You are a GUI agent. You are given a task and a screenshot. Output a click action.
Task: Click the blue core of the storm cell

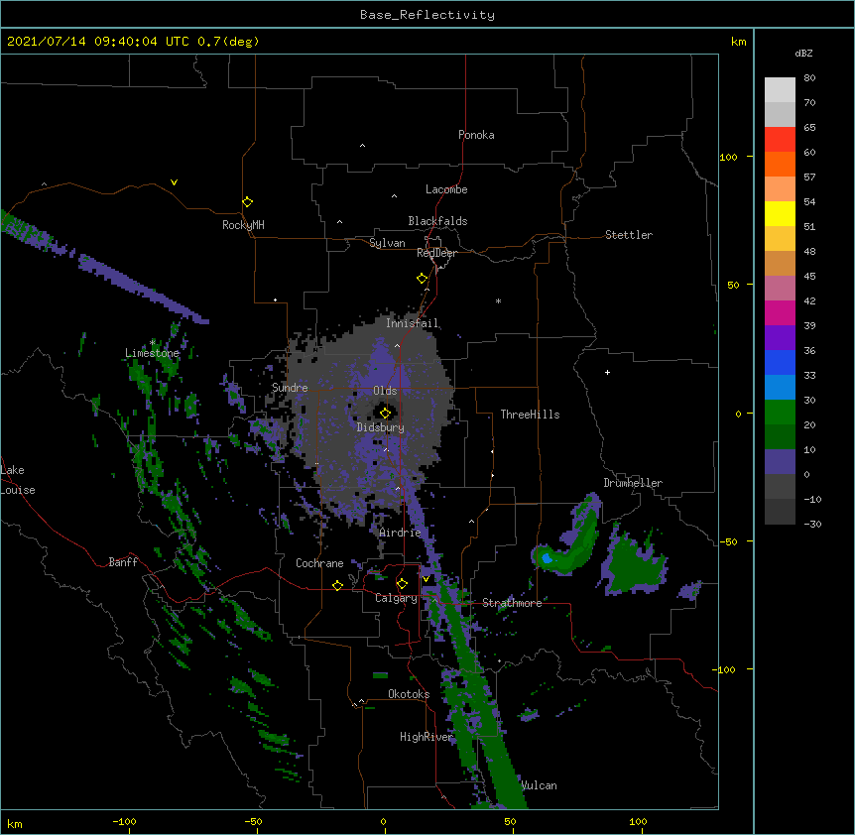pyautogui.click(x=547, y=558)
